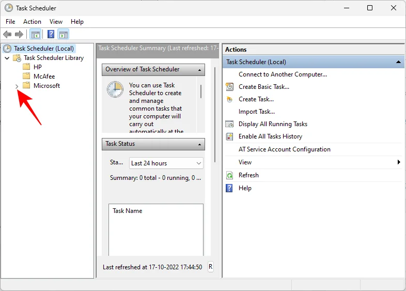
Task: Click the Back arrow in the toolbar
Action: (7, 35)
